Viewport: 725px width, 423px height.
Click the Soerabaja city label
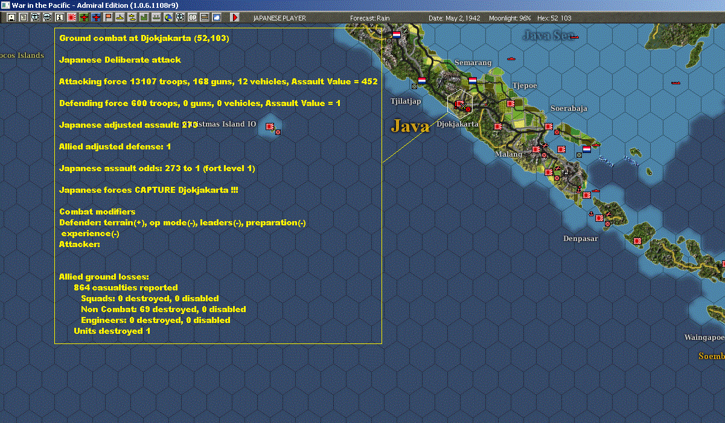[569, 108]
